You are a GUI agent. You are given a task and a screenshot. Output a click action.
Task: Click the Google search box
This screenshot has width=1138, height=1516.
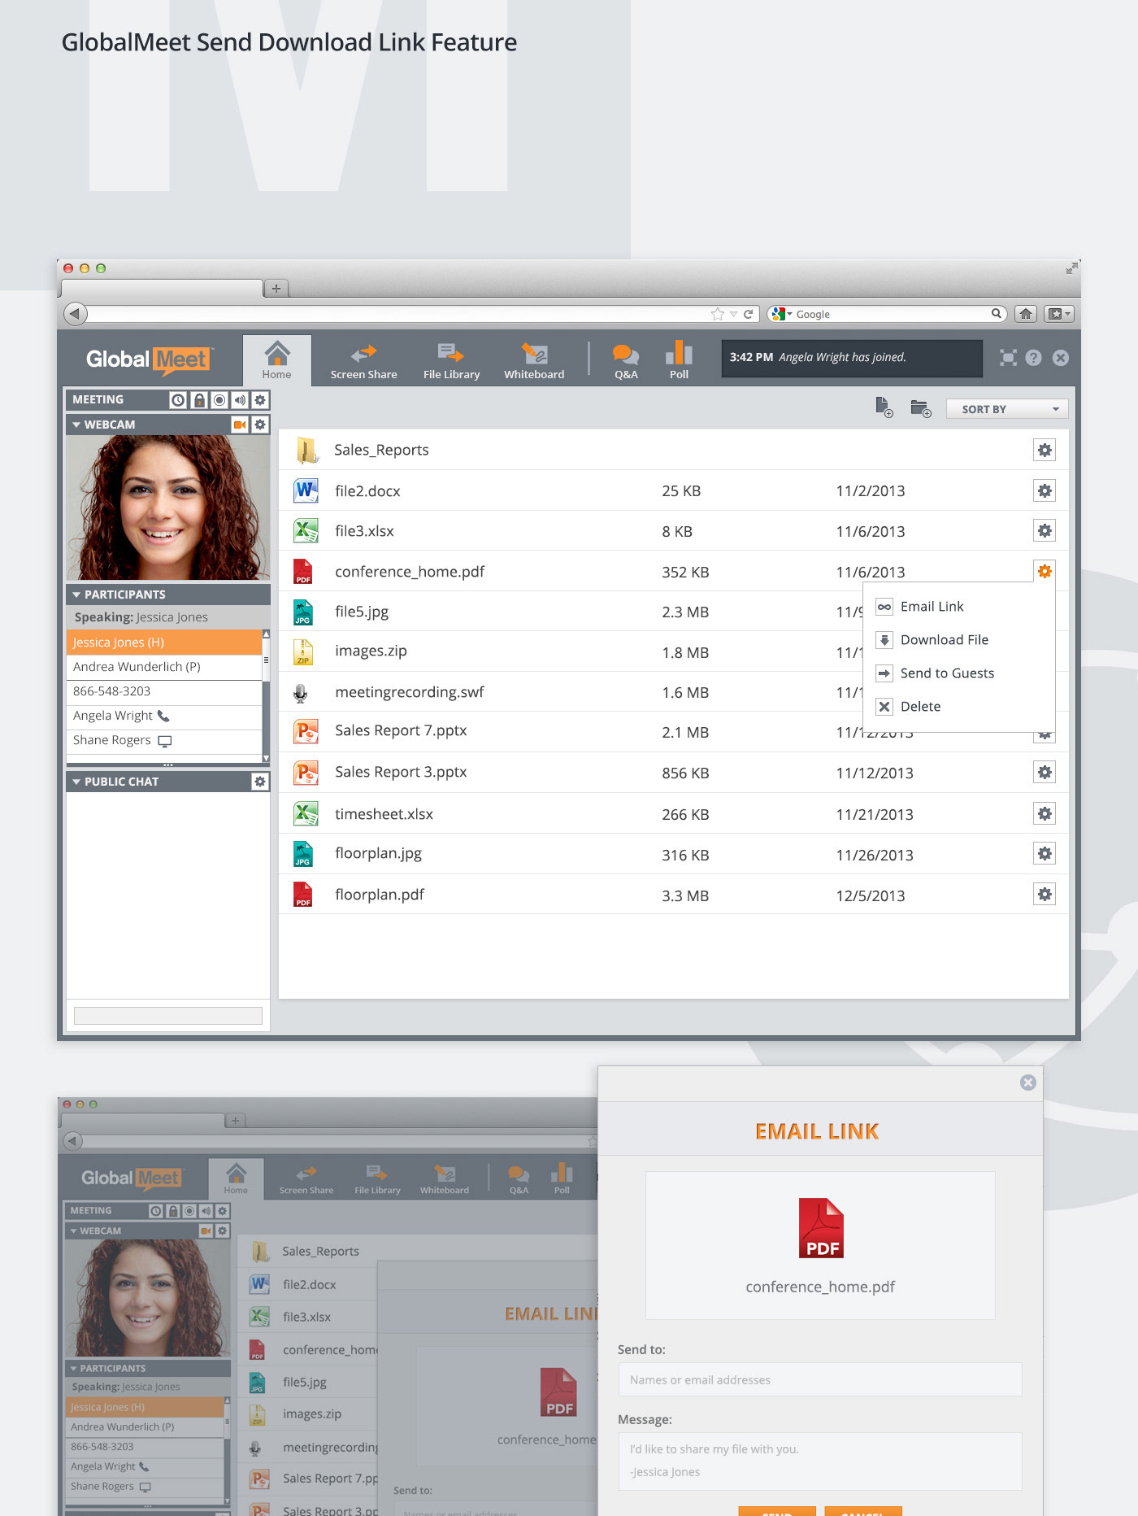[x=887, y=314]
